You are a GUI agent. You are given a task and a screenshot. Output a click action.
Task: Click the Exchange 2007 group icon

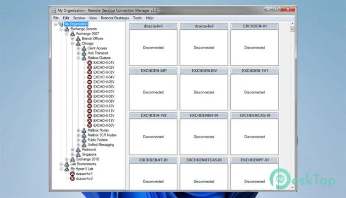tap(72, 34)
